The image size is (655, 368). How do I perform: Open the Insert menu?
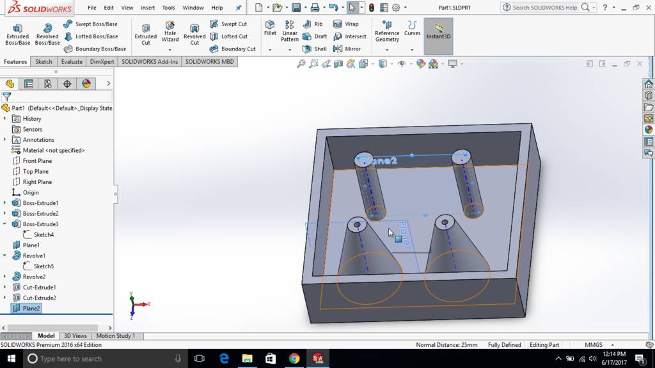[x=148, y=8]
